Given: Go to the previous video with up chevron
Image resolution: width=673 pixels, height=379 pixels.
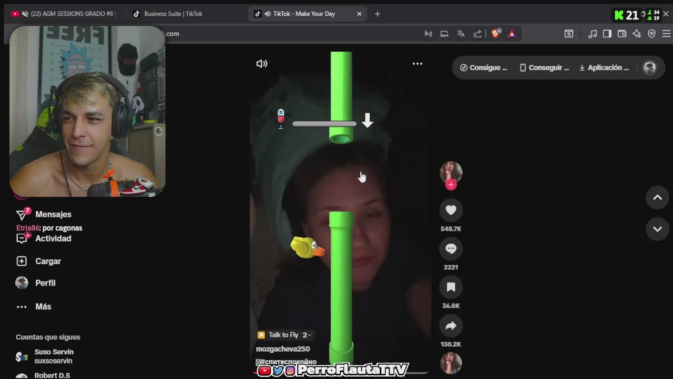Looking at the screenshot, I should point(657,197).
